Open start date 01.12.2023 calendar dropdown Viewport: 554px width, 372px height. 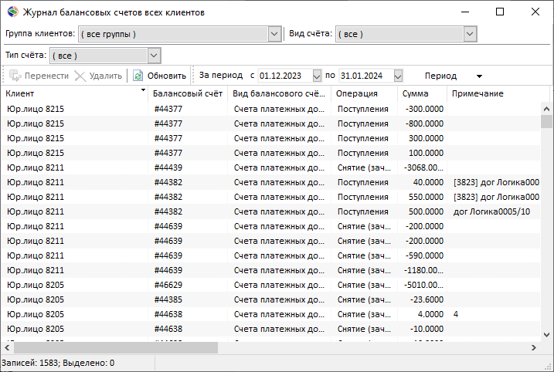(x=317, y=76)
